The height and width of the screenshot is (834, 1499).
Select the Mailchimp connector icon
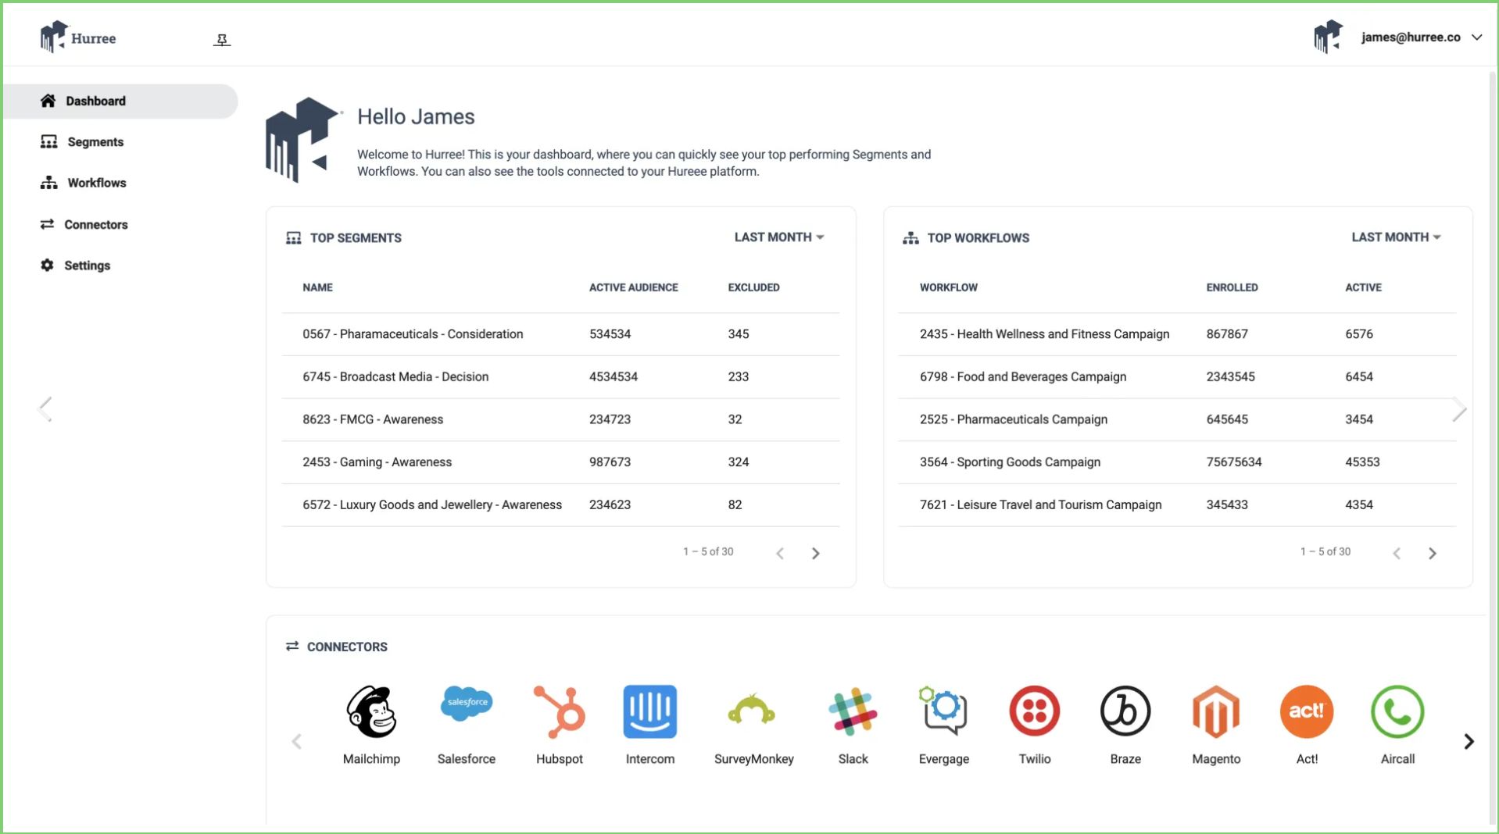[372, 712]
